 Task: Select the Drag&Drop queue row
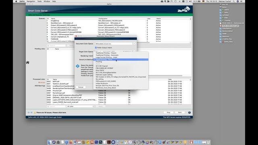118,21
